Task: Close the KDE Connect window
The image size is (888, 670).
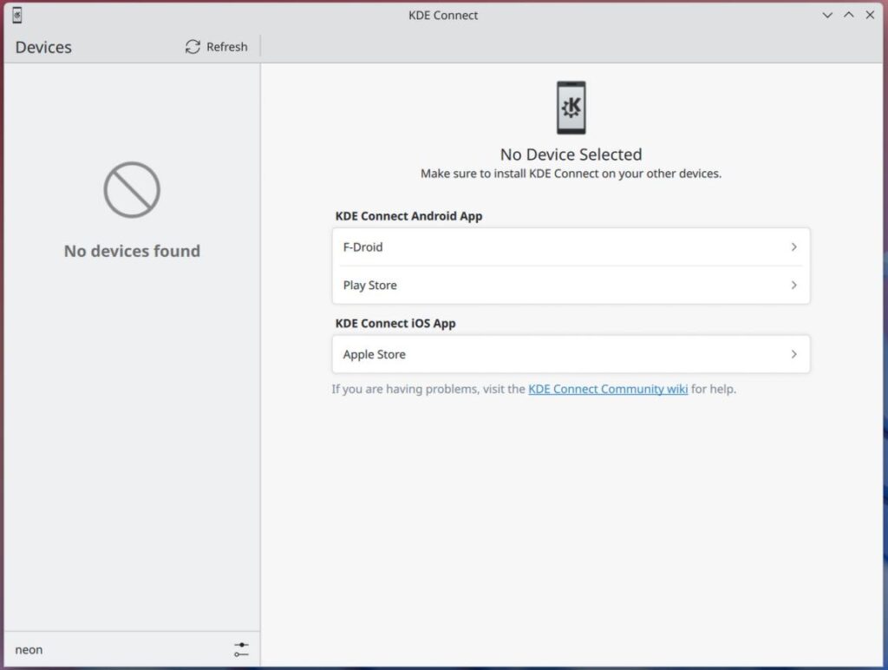Action: point(870,16)
